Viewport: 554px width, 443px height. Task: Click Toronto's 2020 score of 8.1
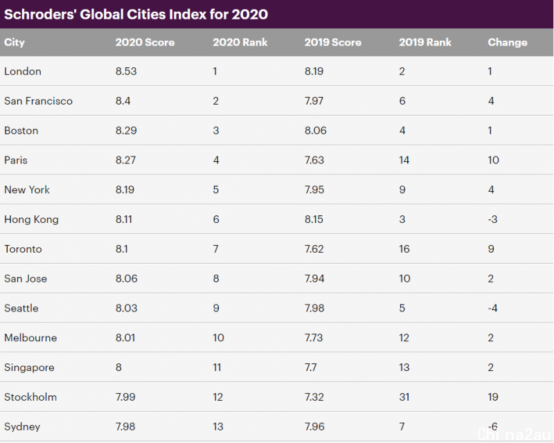tap(122, 249)
